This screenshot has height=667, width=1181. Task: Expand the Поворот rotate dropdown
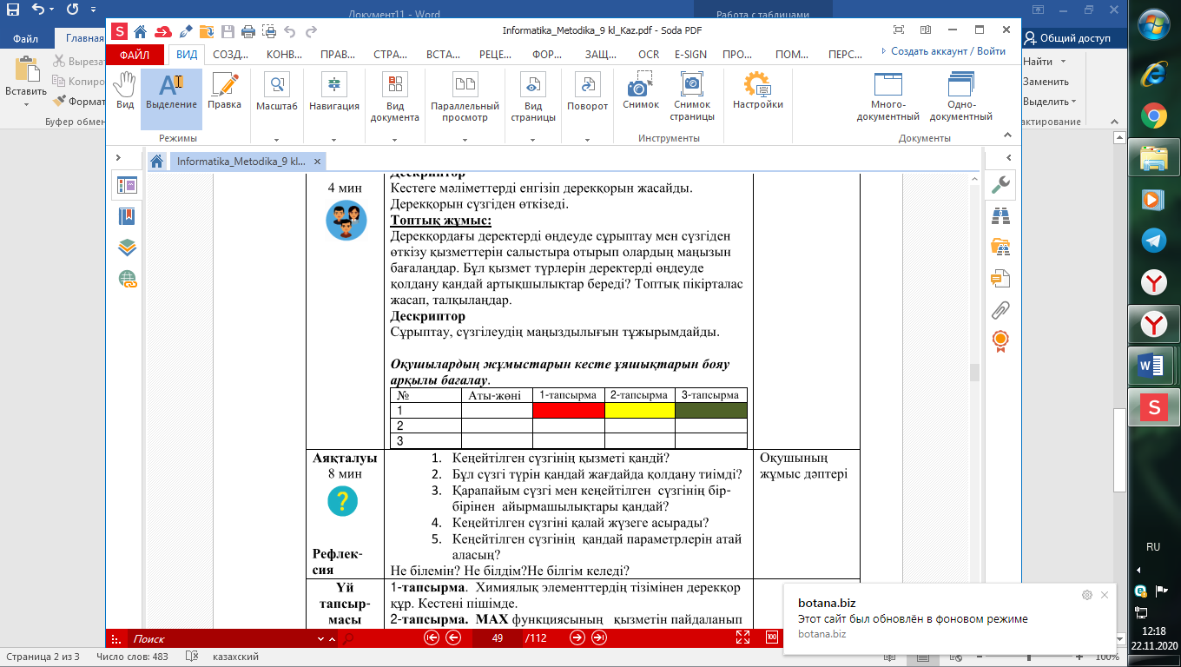tap(588, 139)
